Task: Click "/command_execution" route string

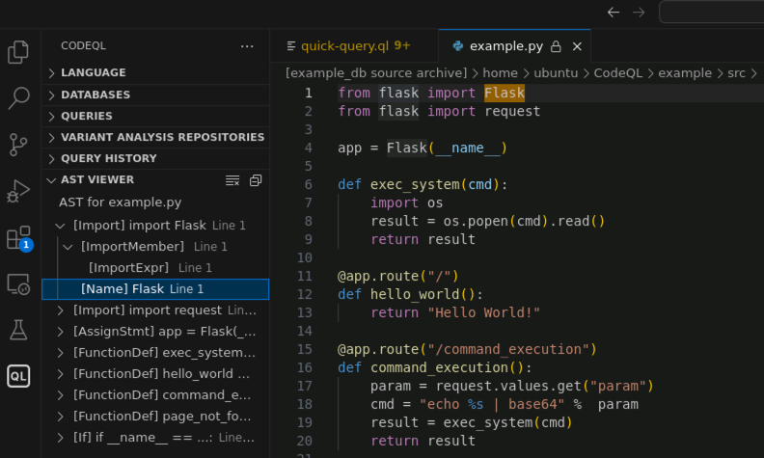Action: point(508,349)
